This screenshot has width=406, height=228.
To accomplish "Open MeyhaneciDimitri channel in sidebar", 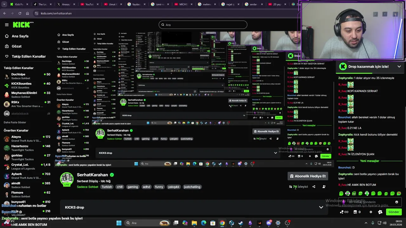I will click(27, 94).
